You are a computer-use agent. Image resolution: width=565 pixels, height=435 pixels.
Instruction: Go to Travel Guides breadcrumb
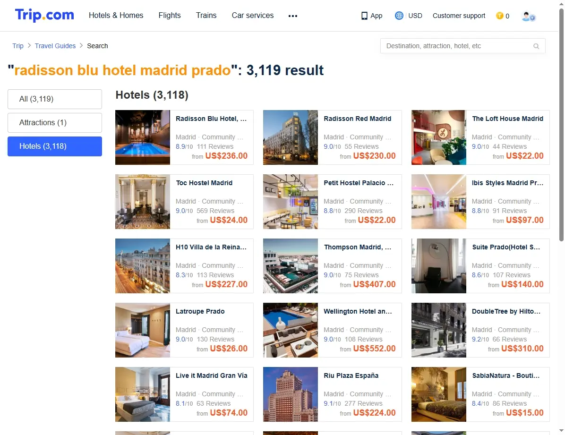[55, 46]
